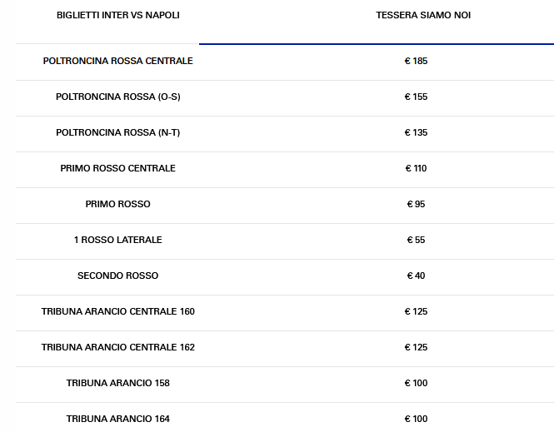Click the BIGLIETTI INTER VS NAPOLI header
554x432 pixels.
tap(117, 16)
